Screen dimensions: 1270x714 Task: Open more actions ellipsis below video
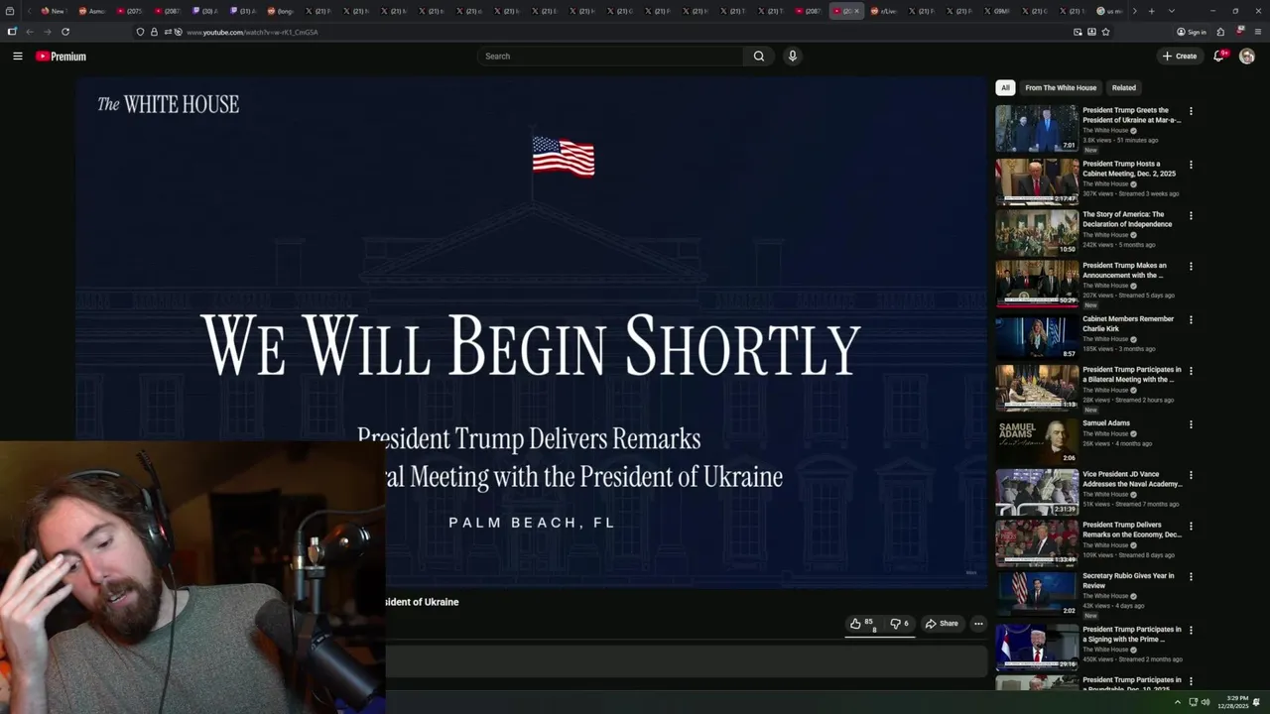978,624
